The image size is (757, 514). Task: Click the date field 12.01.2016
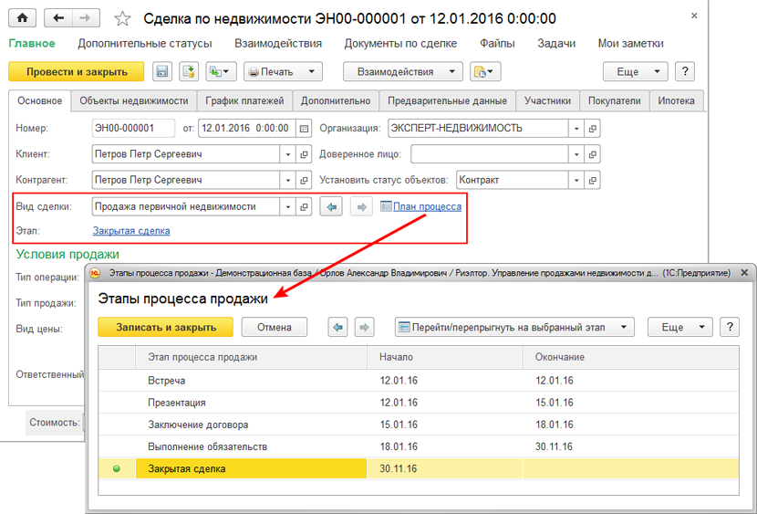(x=246, y=129)
